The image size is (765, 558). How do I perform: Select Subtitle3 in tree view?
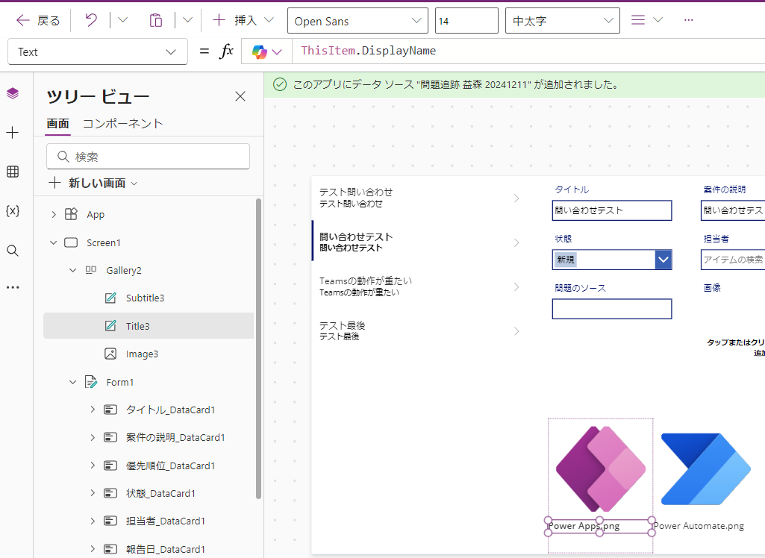144,298
